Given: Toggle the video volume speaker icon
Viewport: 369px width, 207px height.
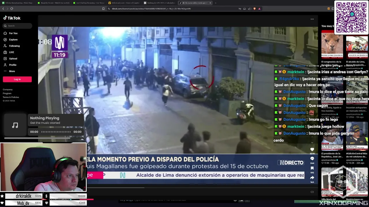Looking at the screenshot, I should click(x=312, y=192).
